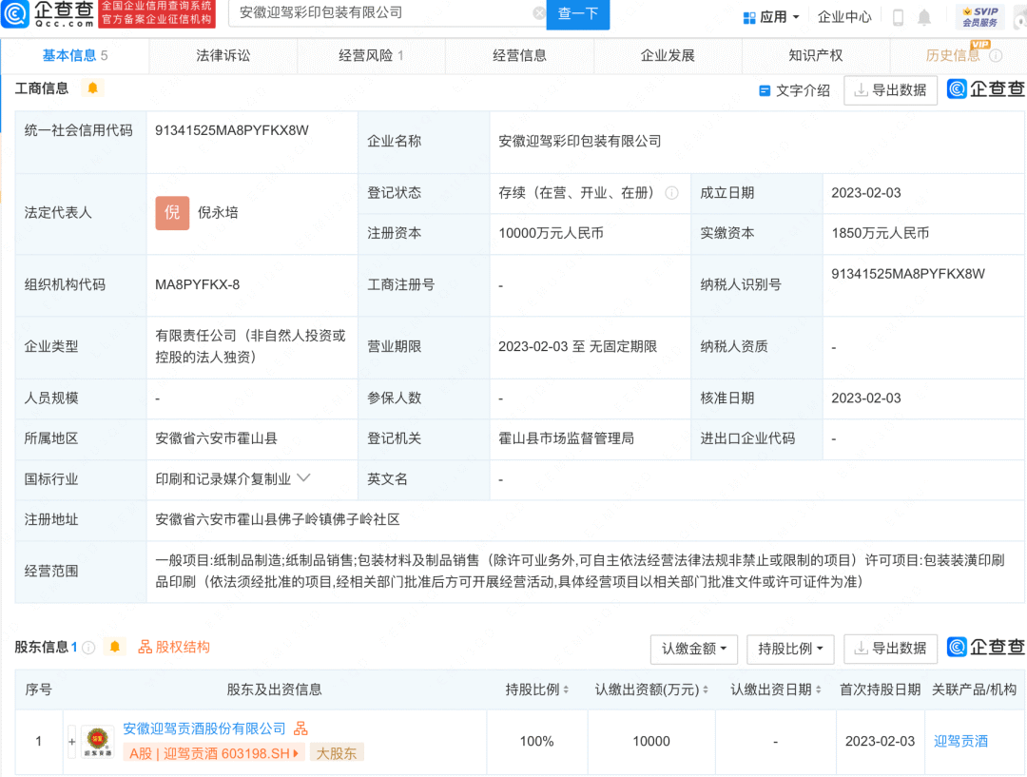Switch to the 法律诉讼 tab
This screenshot has width=1027, height=777.
[x=223, y=55]
